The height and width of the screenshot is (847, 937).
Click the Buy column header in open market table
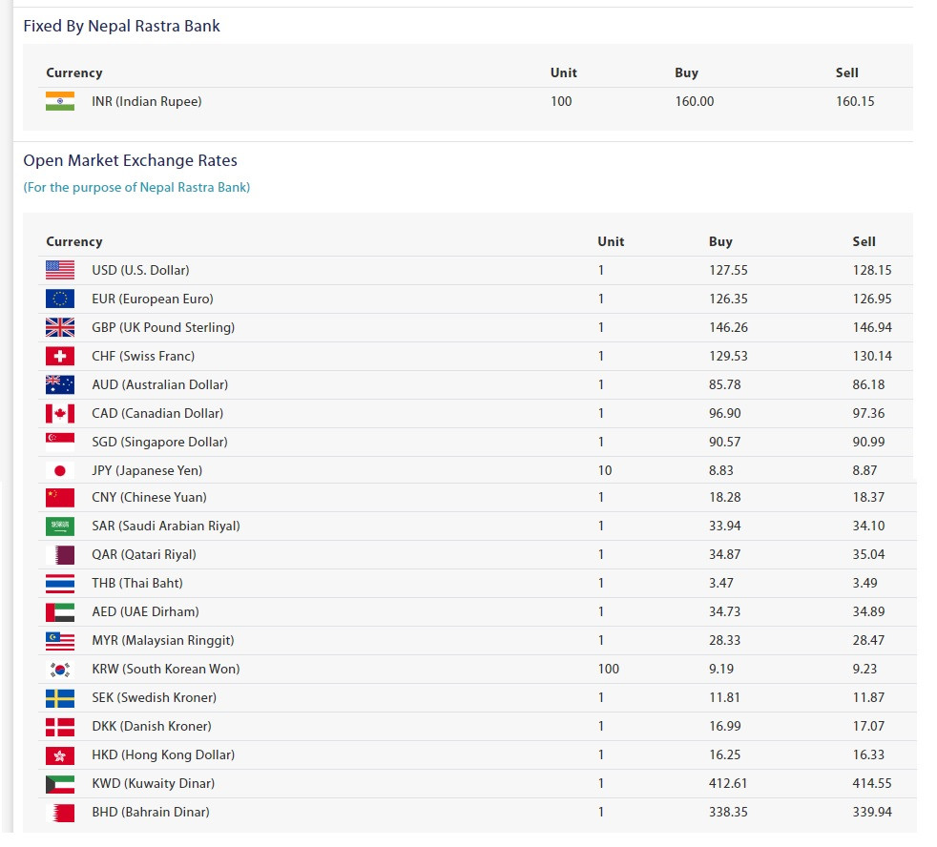tap(720, 241)
